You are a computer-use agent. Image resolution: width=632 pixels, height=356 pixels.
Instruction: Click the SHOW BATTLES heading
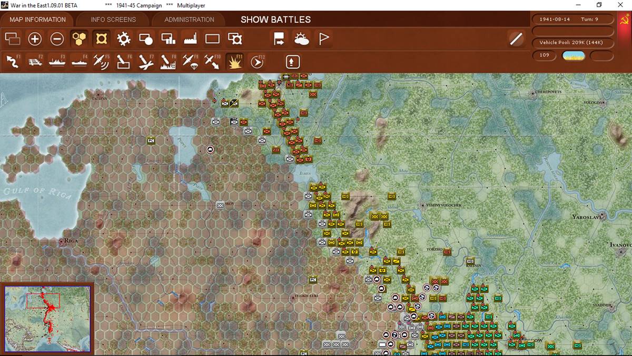click(275, 20)
